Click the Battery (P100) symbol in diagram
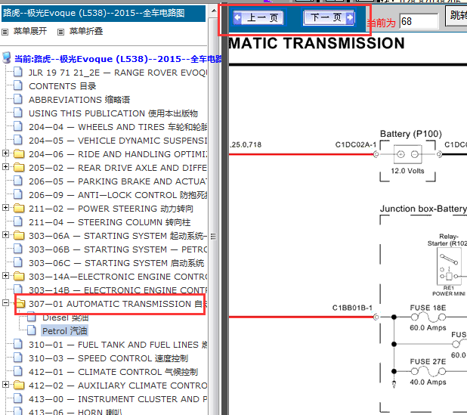 tap(408, 154)
